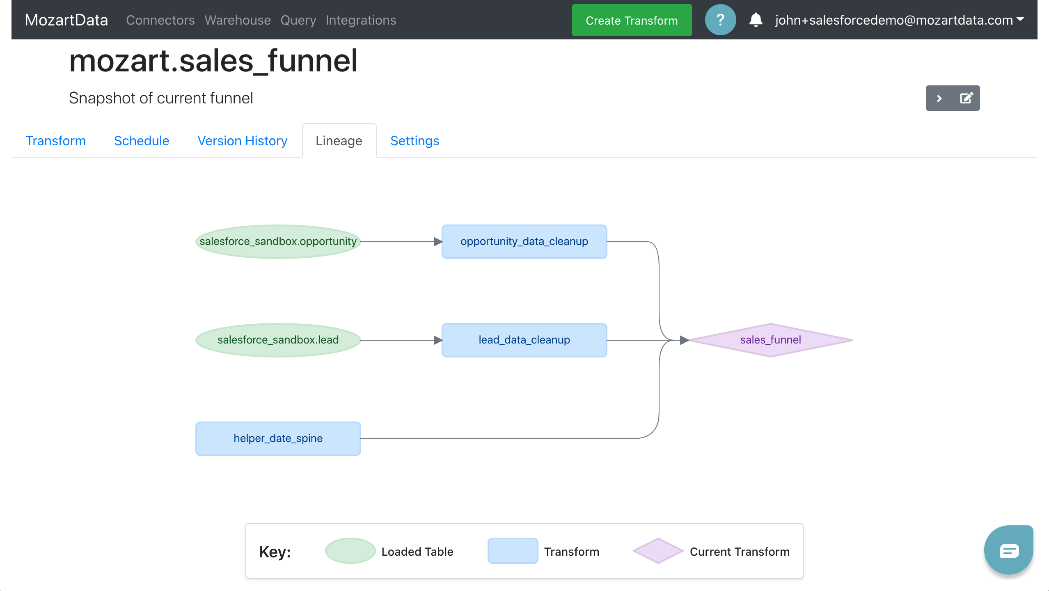The height and width of the screenshot is (591, 1049).
Task: Go to MozartData home logo
Action: [66, 20]
